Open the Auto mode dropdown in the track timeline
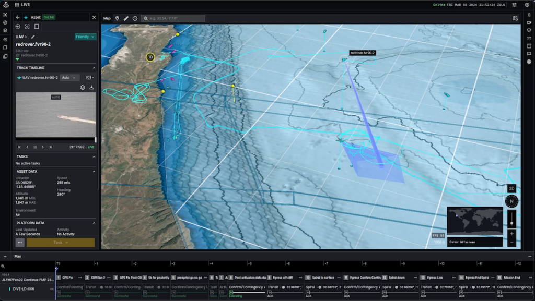This screenshot has height=301, width=535. tap(69, 78)
